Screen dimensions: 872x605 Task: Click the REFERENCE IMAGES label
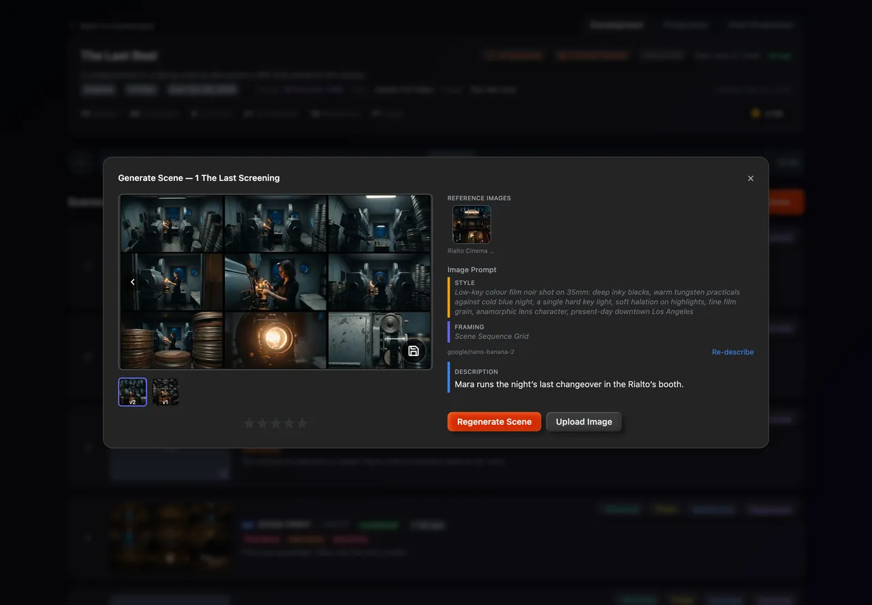click(x=479, y=198)
